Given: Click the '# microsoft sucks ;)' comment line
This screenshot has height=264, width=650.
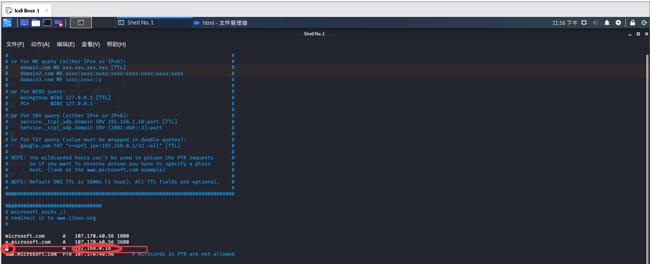Looking at the screenshot, I should coord(35,212).
